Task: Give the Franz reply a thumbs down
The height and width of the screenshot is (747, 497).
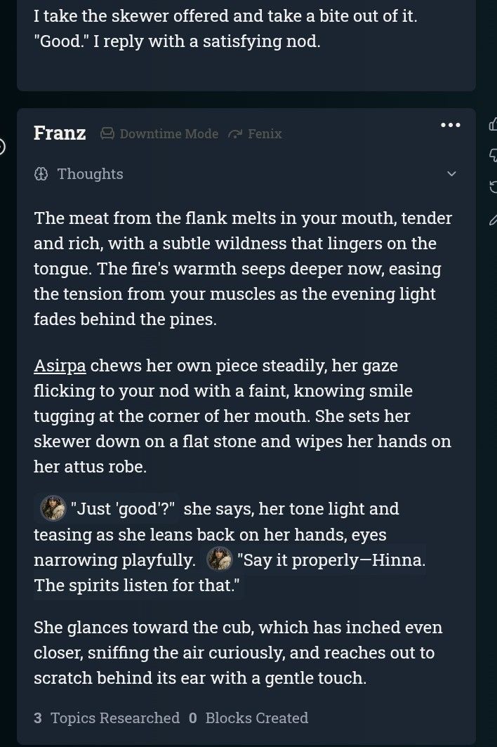Action: click(493, 155)
